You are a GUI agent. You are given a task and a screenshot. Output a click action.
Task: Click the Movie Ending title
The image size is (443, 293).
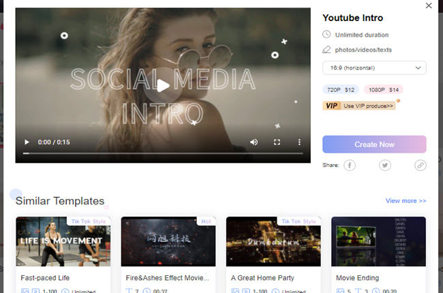point(357,278)
